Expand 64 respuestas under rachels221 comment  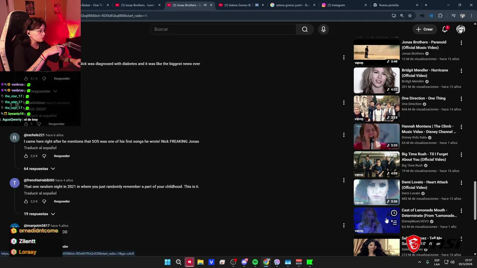[x=40, y=169]
